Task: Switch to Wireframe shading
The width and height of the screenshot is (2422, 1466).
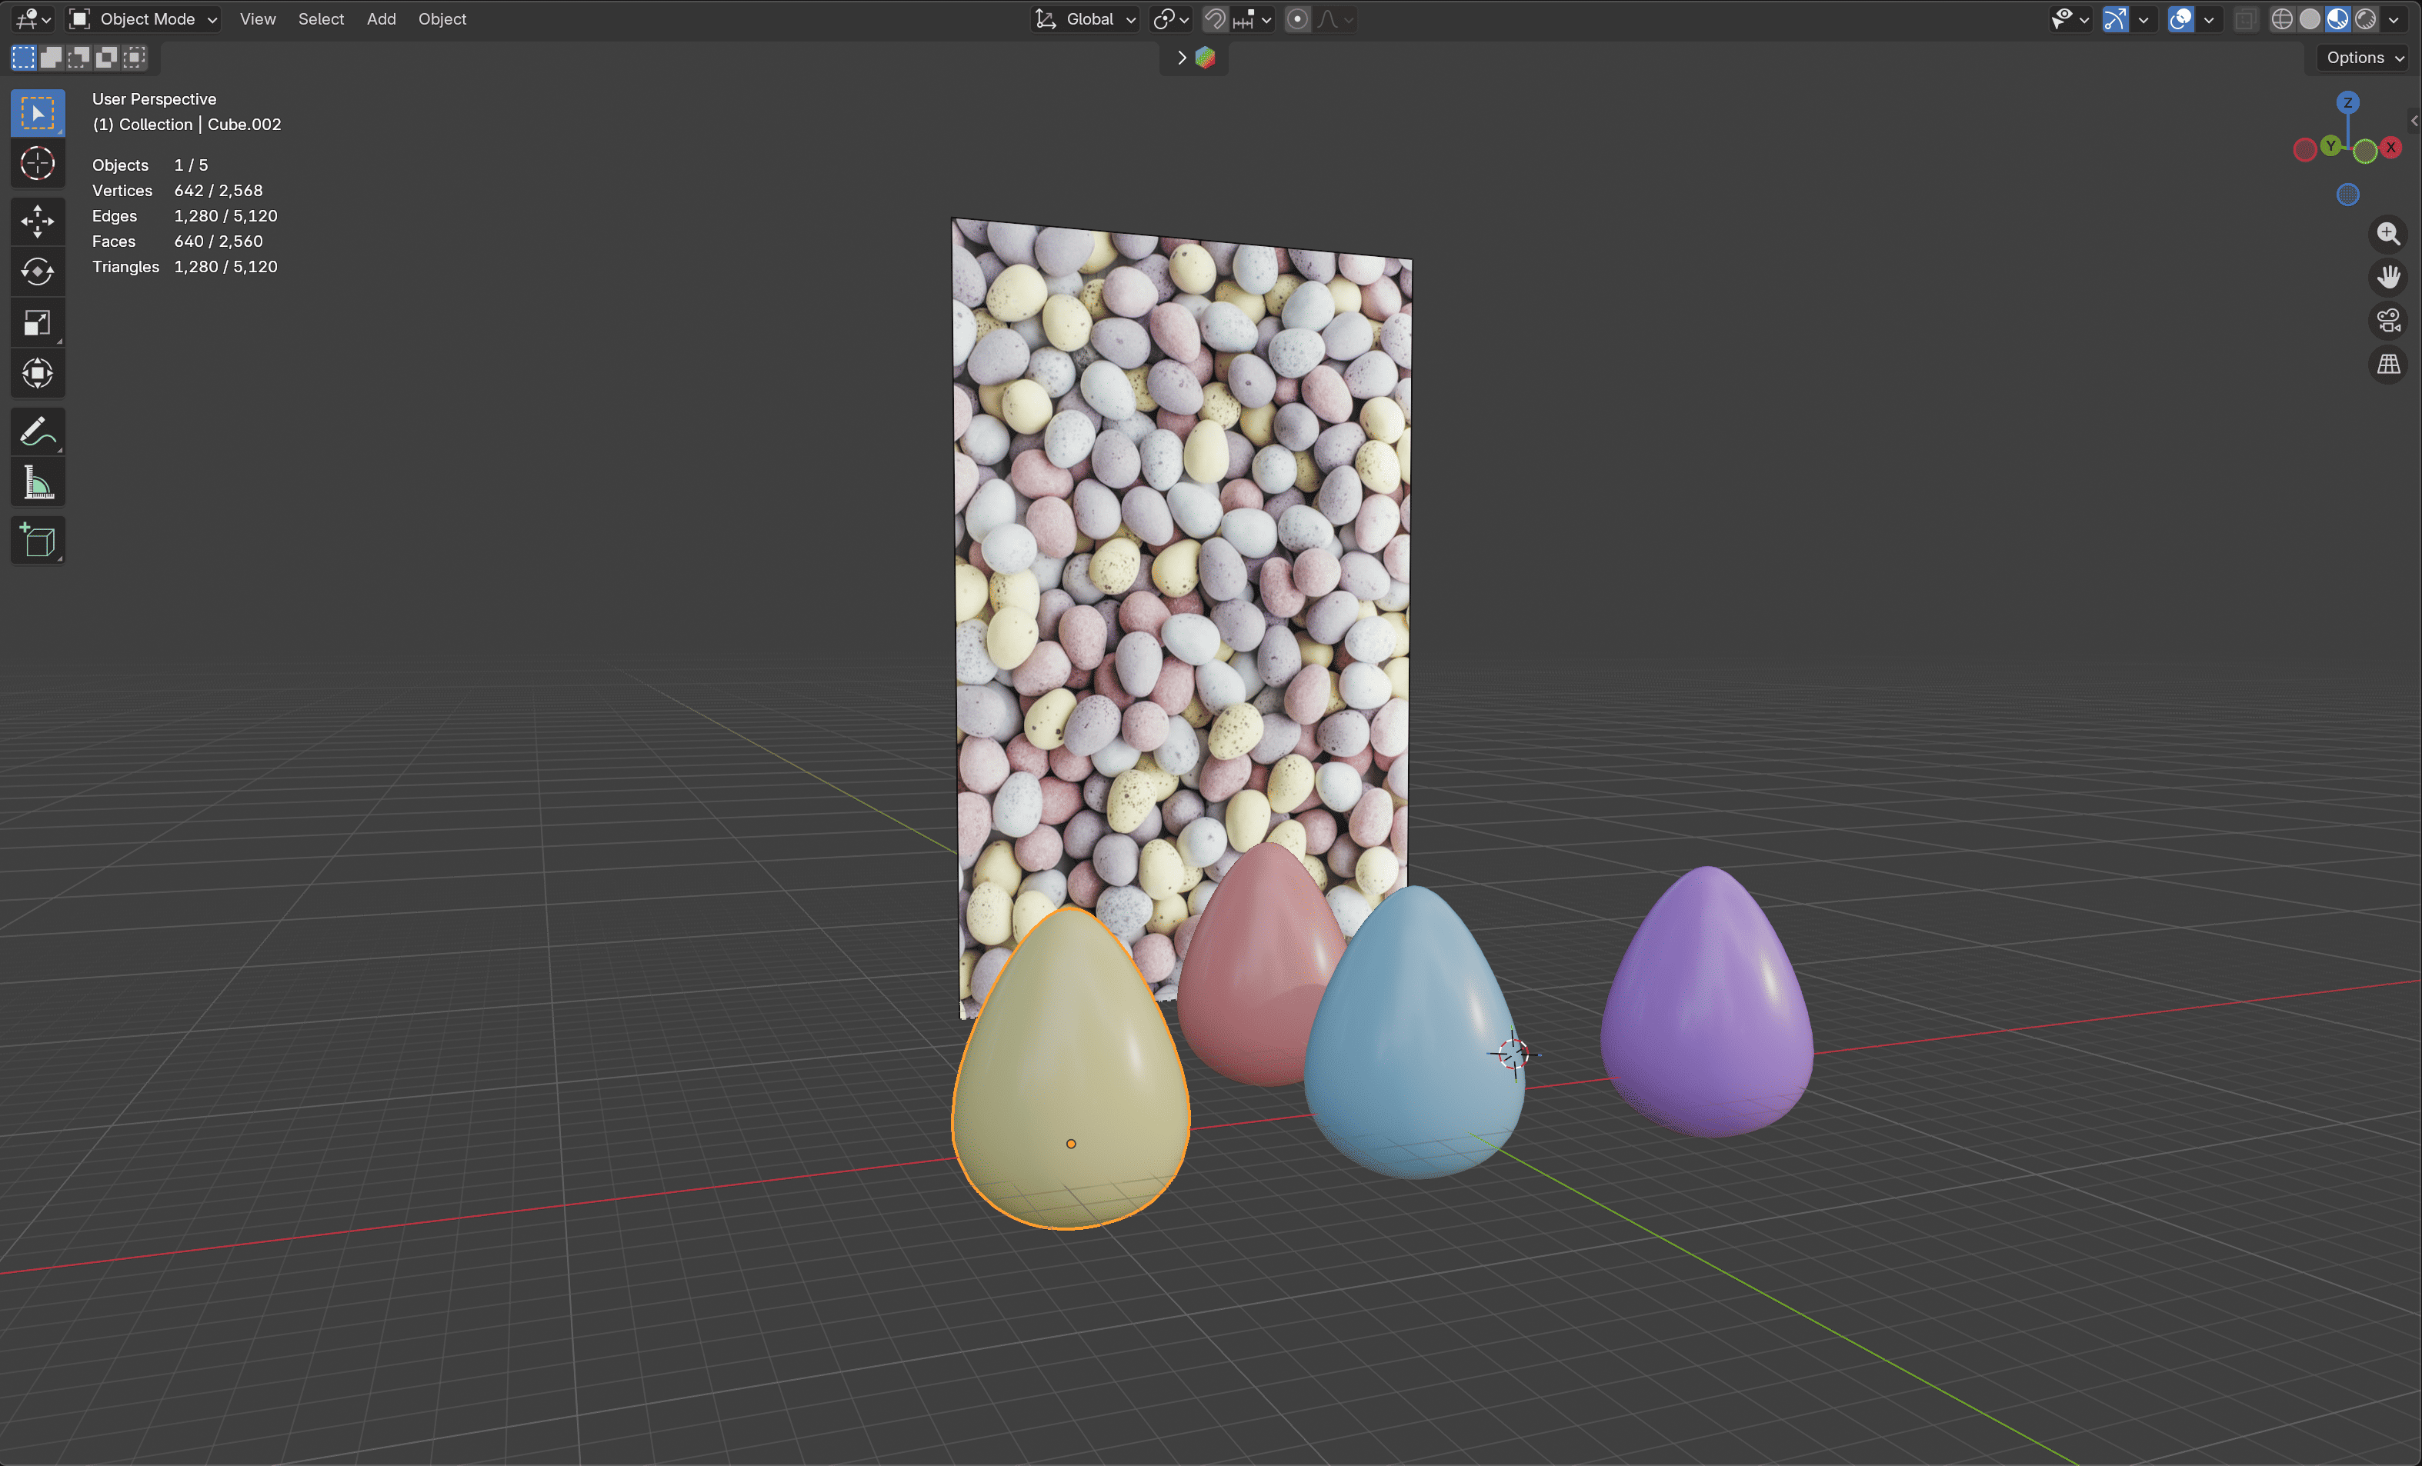Action: click(2283, 18)
